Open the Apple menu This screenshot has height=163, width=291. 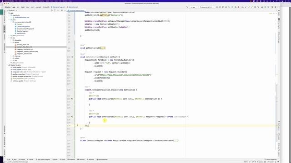pyautogui.click(x=2, y=1)
